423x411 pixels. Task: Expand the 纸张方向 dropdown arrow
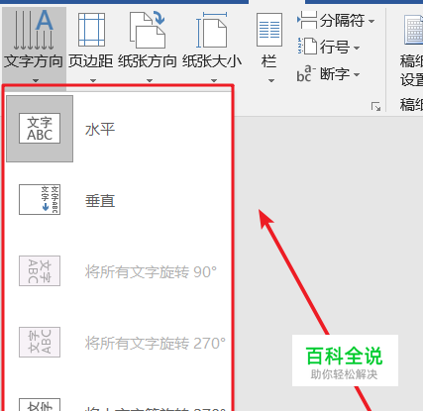150,80
